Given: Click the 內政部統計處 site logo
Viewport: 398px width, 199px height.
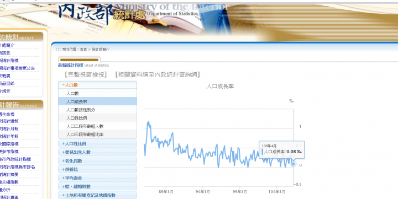Looking at the screenshot, I should click(102, 14).
